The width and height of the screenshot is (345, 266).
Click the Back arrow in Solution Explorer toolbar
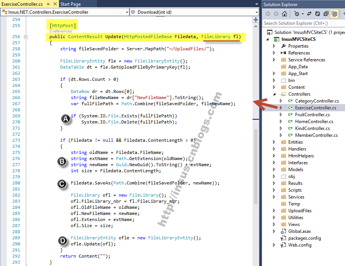[x=267, y=14]
